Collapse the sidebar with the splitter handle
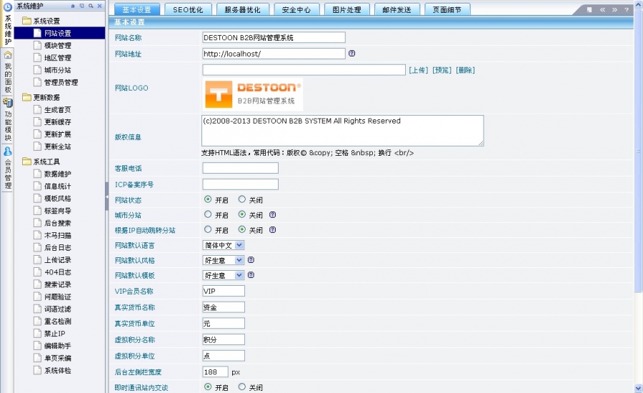 (106, 196)
